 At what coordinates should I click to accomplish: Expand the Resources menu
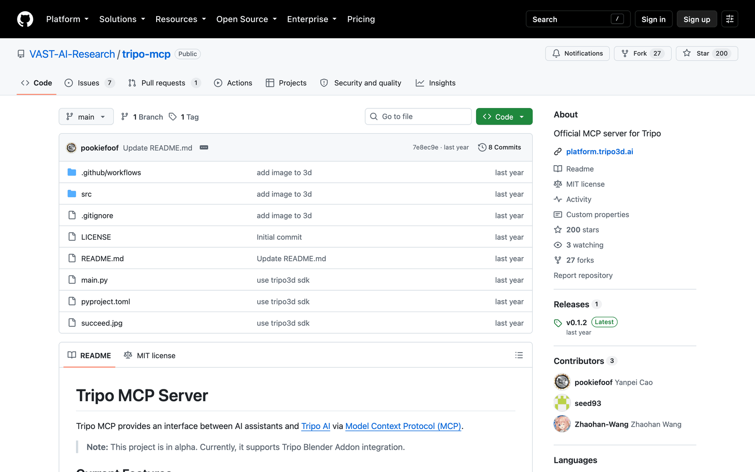(x=181, y=19)
